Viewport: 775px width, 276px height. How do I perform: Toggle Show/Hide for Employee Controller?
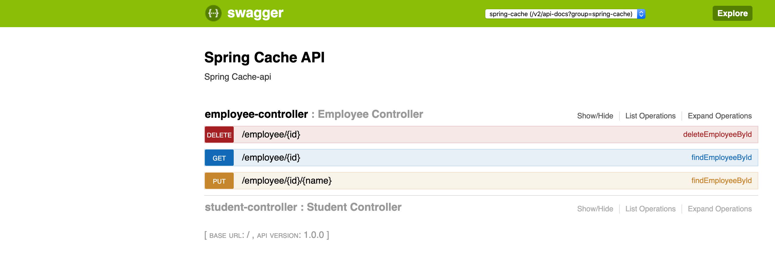pyautogui.click(x=595, y=115)
